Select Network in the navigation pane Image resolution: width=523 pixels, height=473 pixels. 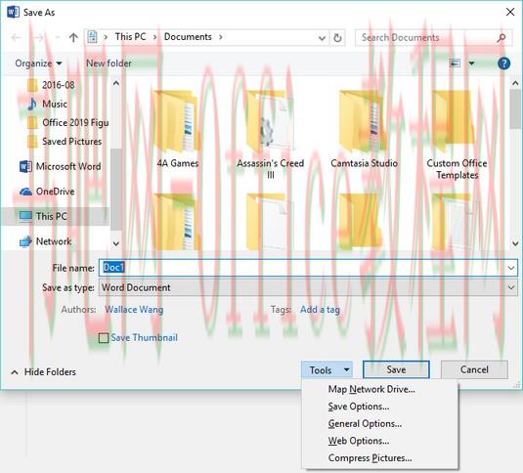point(45,241)
